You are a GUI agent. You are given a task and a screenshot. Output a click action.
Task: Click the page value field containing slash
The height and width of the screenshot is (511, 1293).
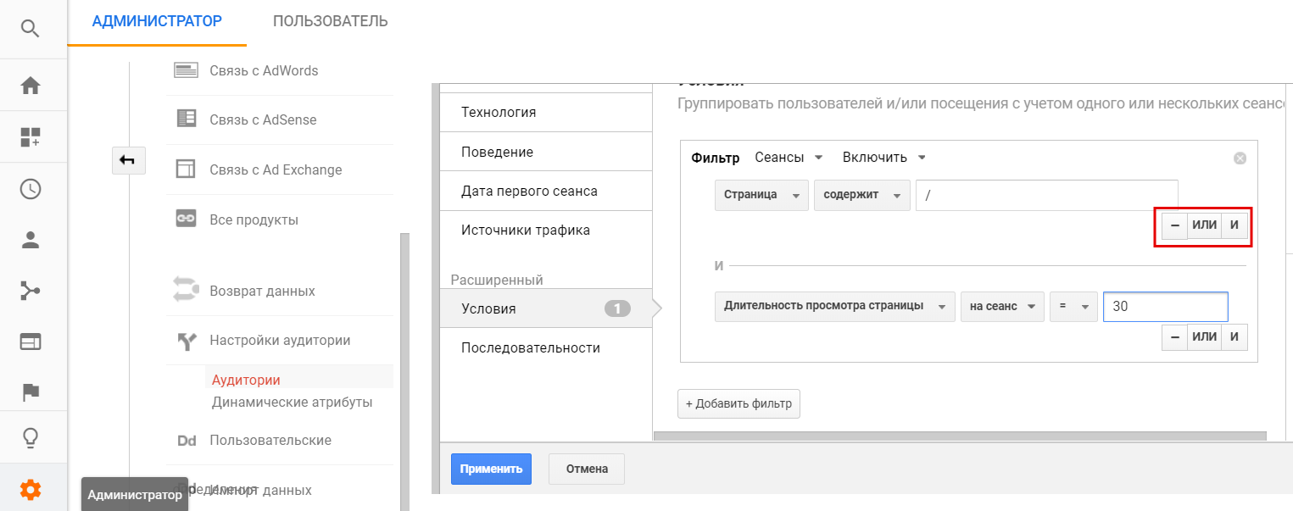[1047, 195]
